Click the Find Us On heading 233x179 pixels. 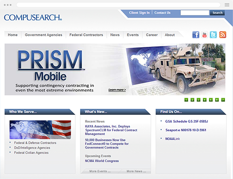tap(171, 112)
